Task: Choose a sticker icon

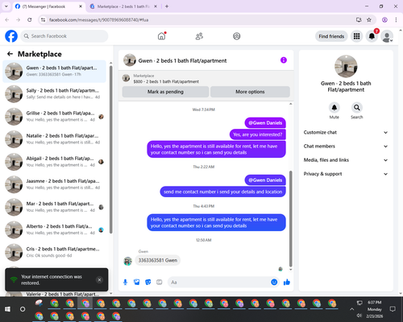Action: [x=148, y=282]
